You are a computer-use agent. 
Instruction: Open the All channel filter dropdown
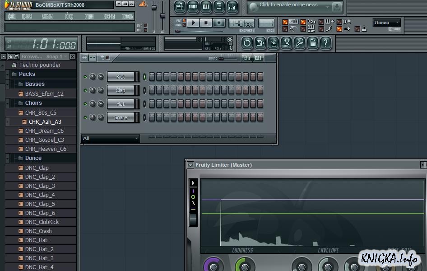110,138
